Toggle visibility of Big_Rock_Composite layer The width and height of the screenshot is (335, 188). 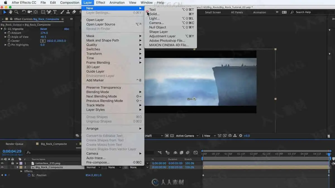point(2,167)
